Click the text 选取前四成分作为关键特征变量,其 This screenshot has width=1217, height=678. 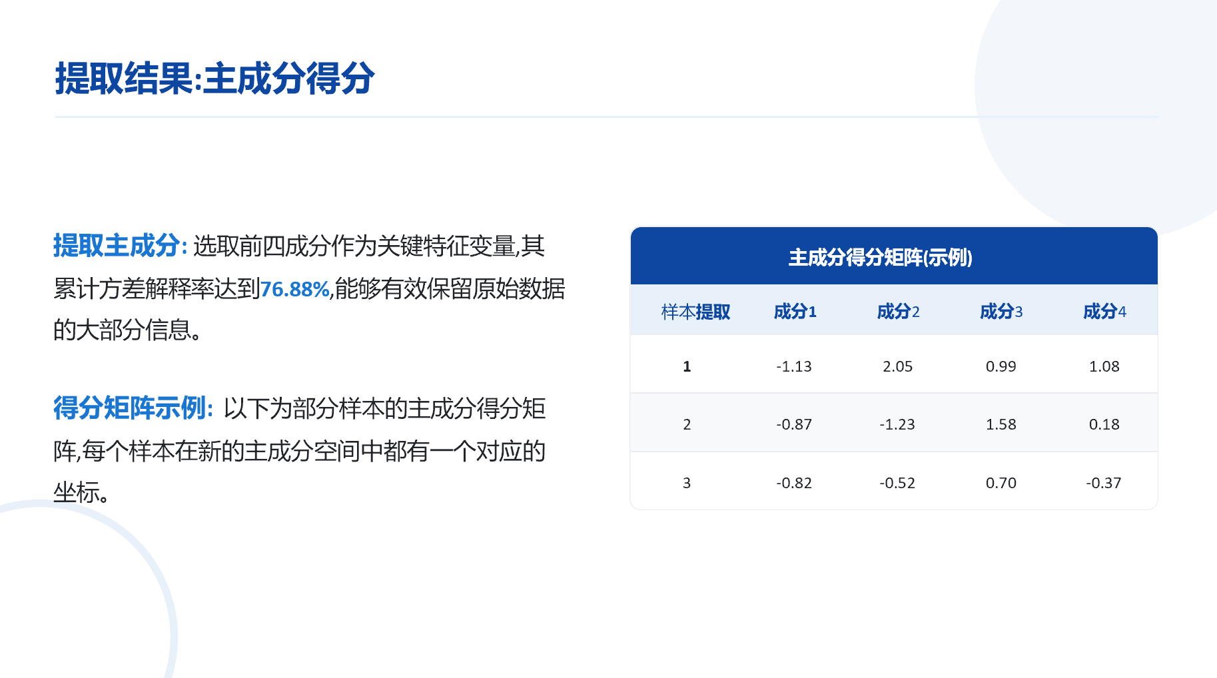tap(369, 246)
